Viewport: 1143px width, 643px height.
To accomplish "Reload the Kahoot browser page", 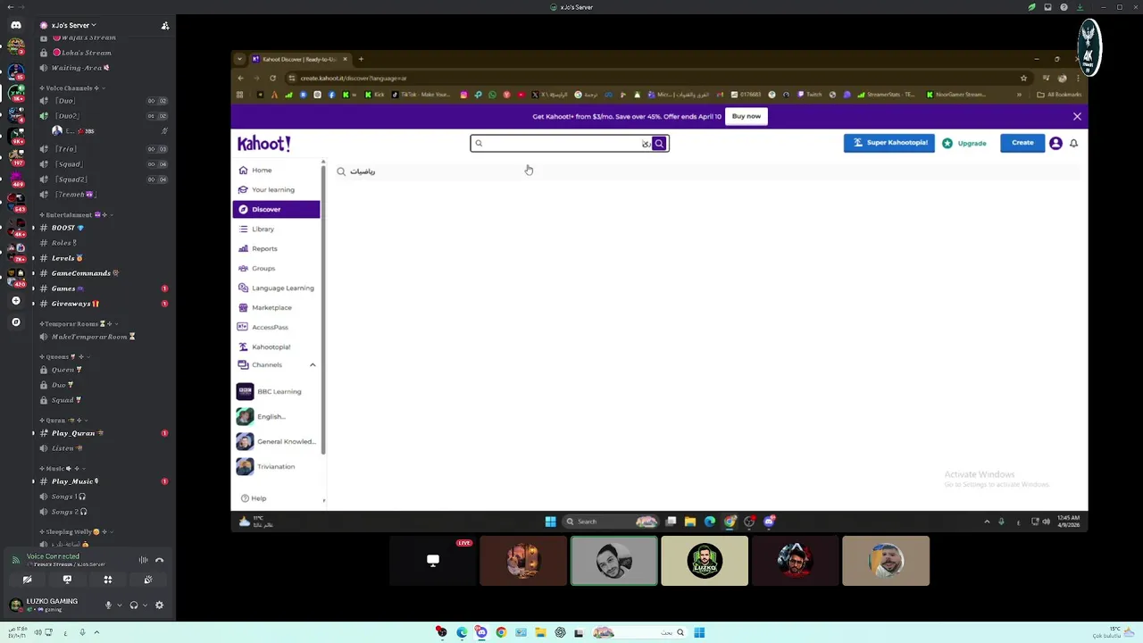I will [x=272, y=78].
